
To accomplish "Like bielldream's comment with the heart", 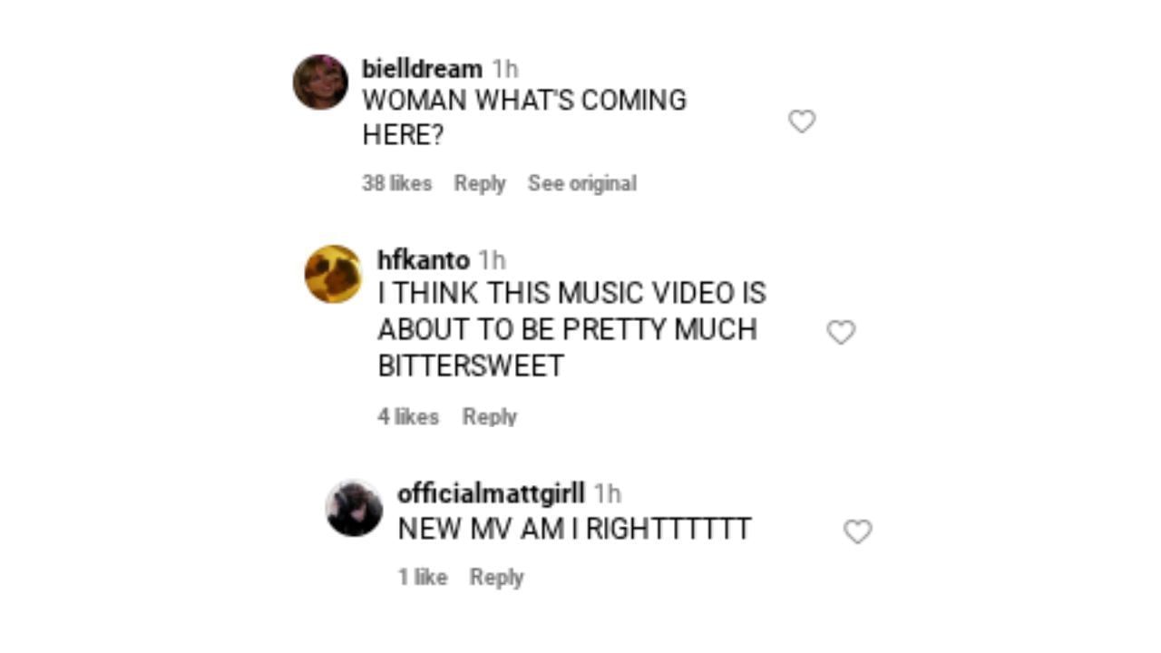I will coord(802,121).
